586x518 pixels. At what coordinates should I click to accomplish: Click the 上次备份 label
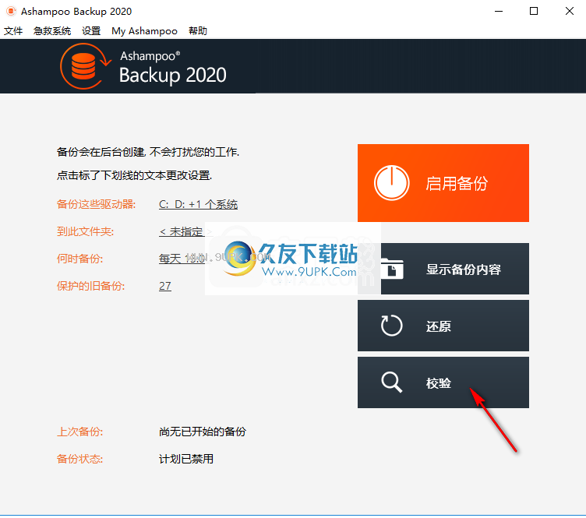click(x=79, y=432)
